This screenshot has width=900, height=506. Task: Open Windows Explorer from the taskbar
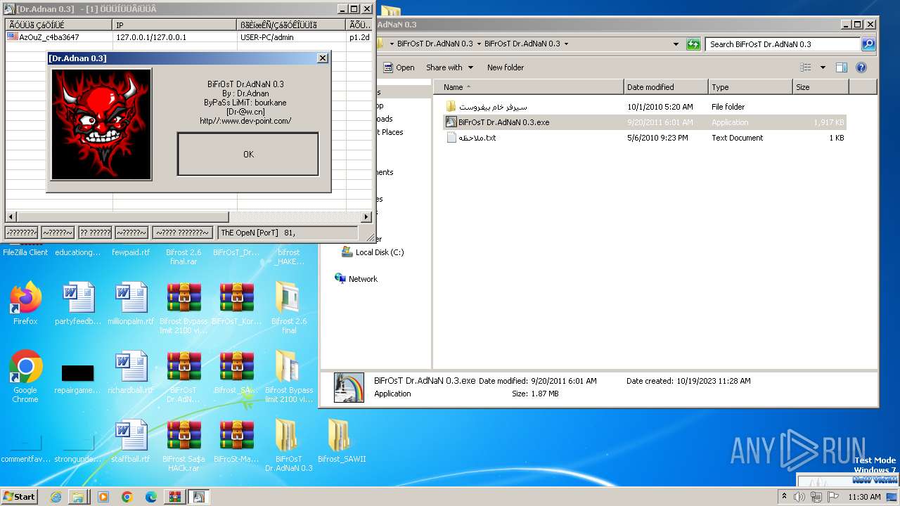pyautogui.click(x=78, y=497)
